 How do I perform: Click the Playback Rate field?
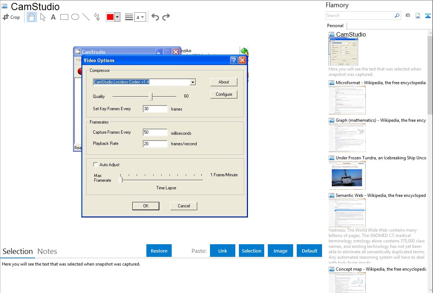155,143
